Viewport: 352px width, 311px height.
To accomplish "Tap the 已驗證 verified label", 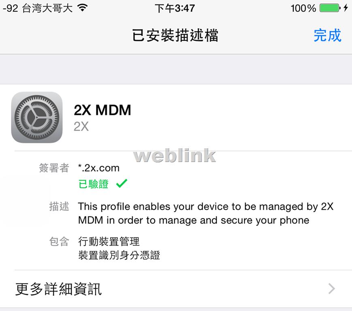I will click(x=94, y=184).
